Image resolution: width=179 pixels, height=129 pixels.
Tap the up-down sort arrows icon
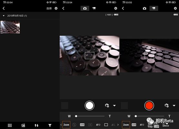pos(37,125)
